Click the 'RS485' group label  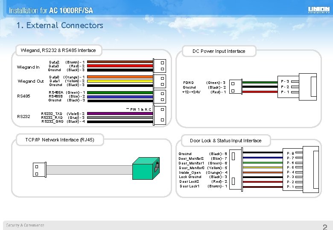[x=23, y=96]
